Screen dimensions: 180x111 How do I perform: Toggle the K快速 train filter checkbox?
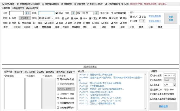[x=110, y=18]
